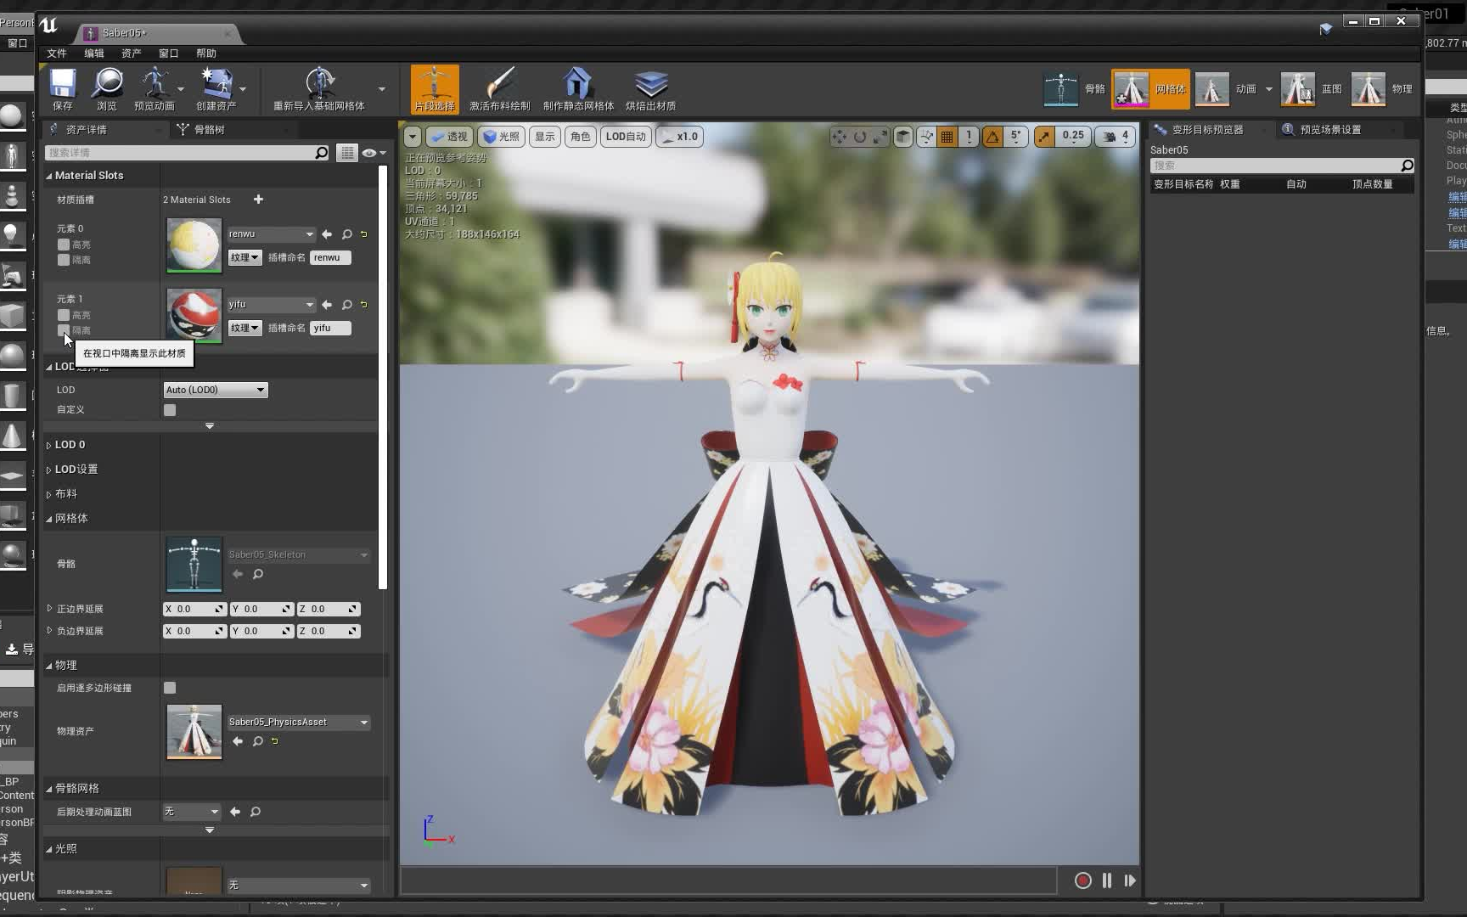Expand the 布料 (Clothing) section
Viewport: 1467px width, 917px height.
click(x=49, y=495)
